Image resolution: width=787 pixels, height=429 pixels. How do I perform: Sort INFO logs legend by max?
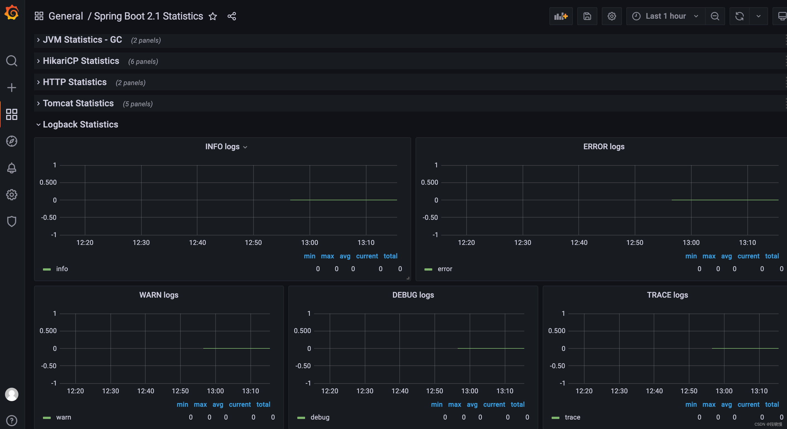click(x=327, y=256)
